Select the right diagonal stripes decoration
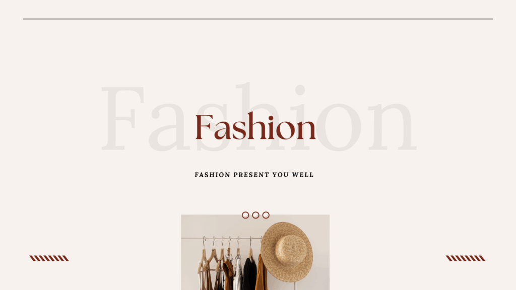Viewport: 516px width, 290px height. coord(465,258)
